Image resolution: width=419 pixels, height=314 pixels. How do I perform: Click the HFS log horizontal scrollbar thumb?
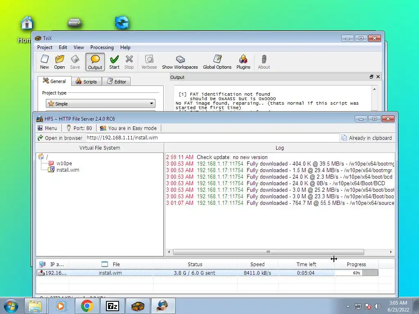tap(268, 252)
